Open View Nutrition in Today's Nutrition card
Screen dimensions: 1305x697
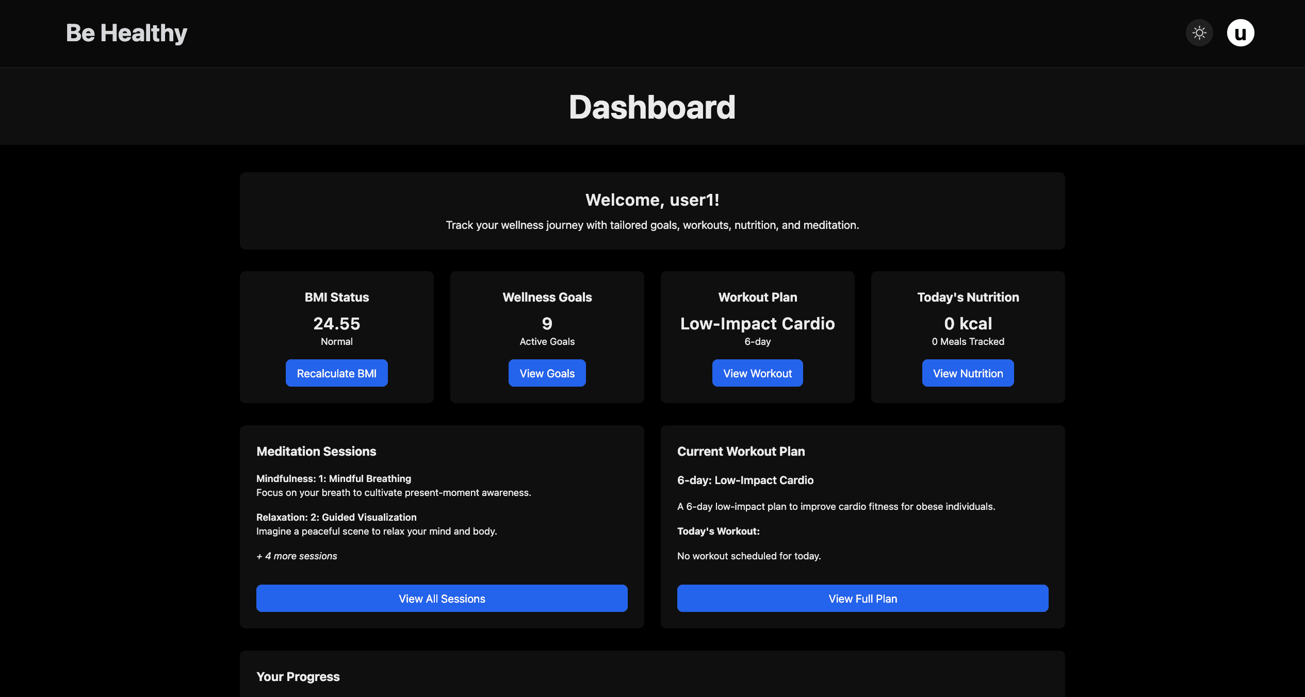point(967,373)
